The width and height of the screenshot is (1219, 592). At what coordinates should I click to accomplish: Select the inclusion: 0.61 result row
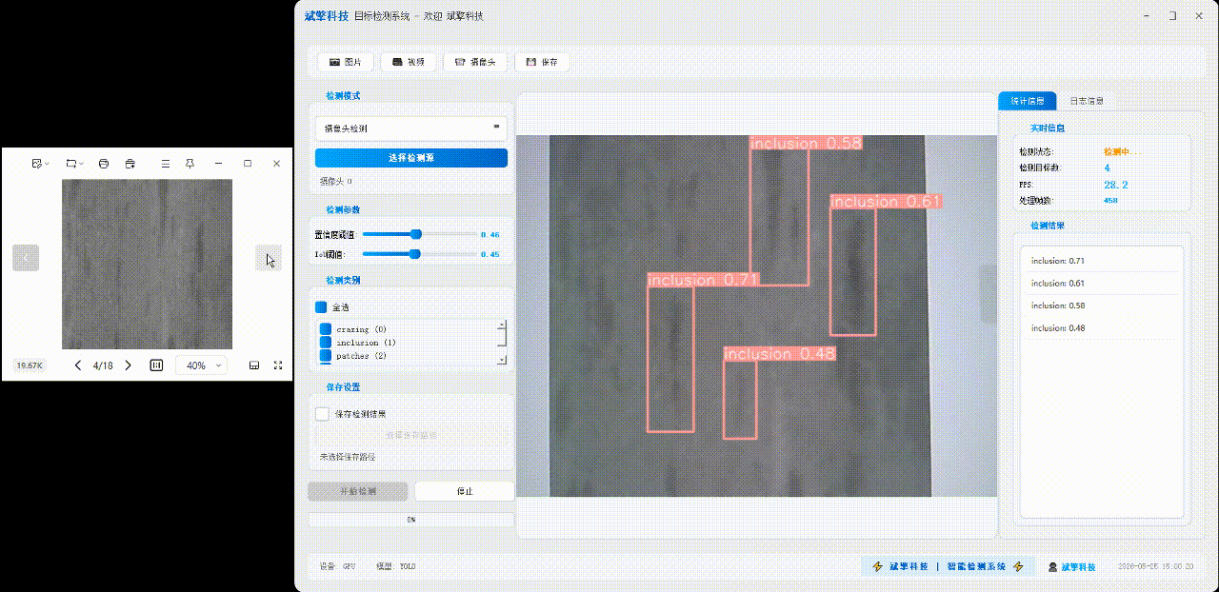tap(1102, 283)
